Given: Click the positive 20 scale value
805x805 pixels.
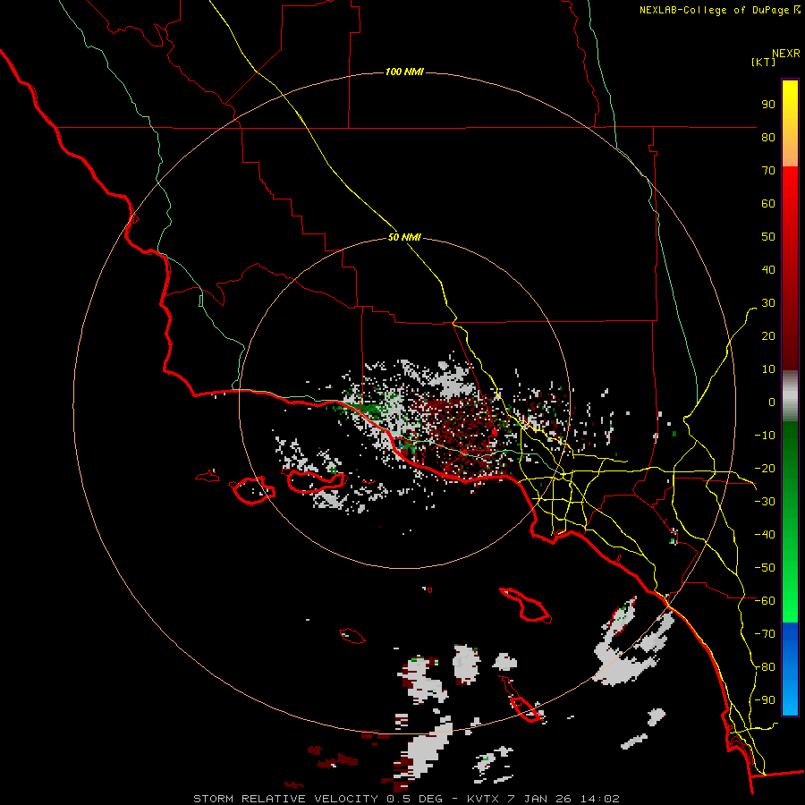Looking at the screenshot, I should [x=768, y=335].
